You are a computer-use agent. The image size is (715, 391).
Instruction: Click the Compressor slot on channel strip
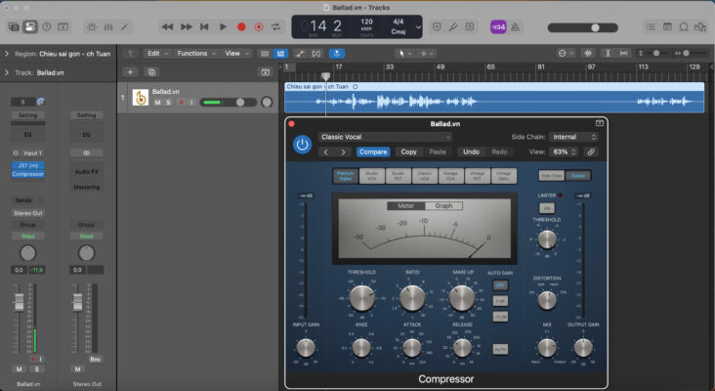(x=27, y=174)
